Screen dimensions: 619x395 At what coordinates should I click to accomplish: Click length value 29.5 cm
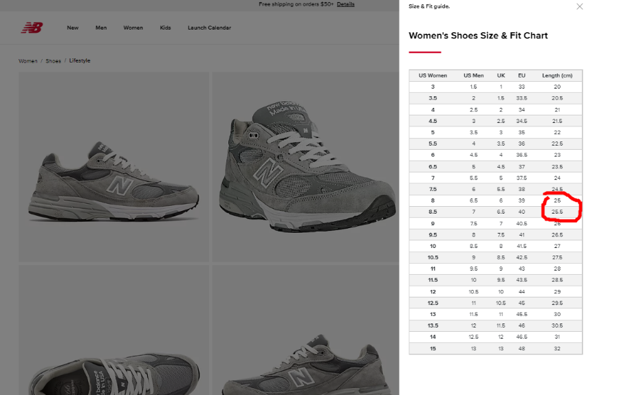557,303
